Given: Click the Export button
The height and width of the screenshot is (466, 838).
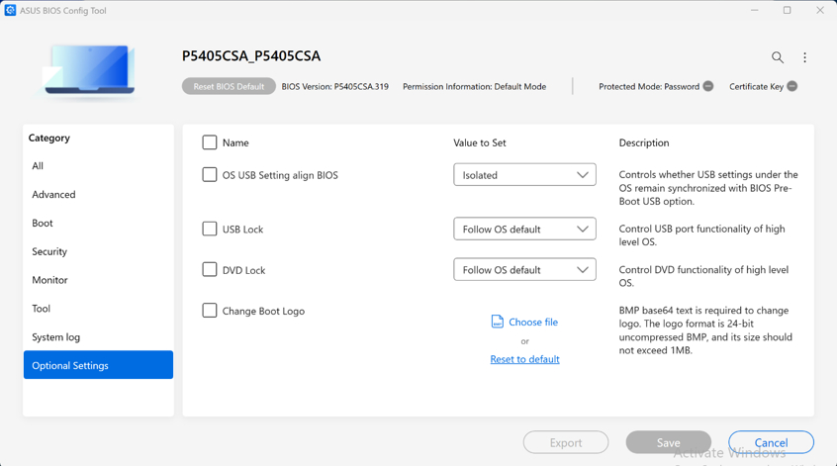Looking at the screenshot, I should pos(566,442).
